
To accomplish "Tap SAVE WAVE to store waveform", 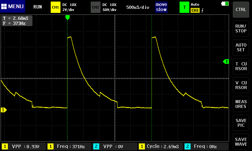I will coord(241,142).
